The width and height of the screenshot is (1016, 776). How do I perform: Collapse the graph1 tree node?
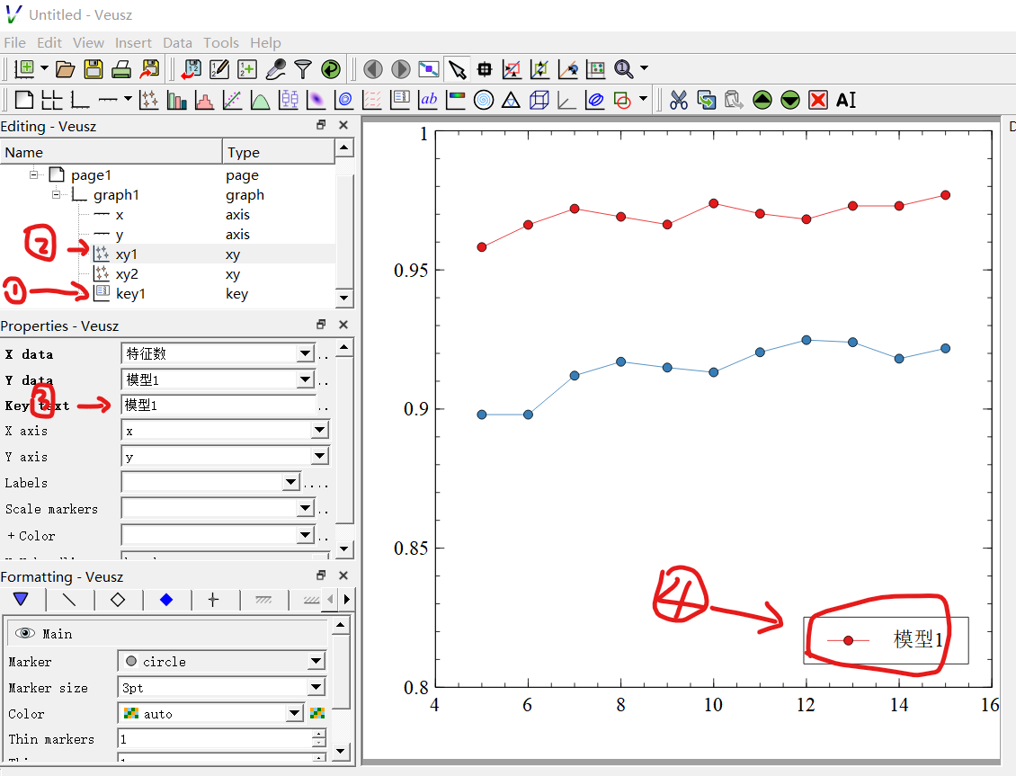tap(56, 194)
